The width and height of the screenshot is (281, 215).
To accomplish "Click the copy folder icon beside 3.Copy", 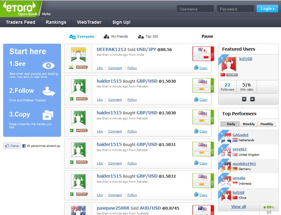I will pyautogui.click(x=48, y=115).
